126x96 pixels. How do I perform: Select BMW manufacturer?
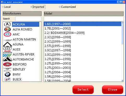point(17,74)
